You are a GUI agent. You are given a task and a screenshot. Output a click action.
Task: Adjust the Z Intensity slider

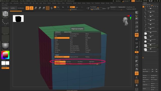coord(77,9)
